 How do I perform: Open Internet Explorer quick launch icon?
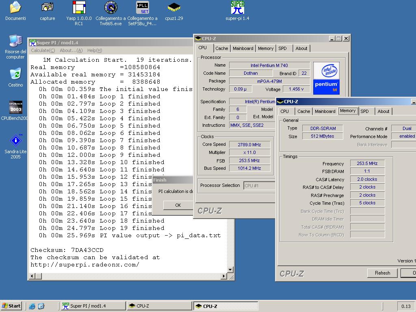(x=32, y=306)
